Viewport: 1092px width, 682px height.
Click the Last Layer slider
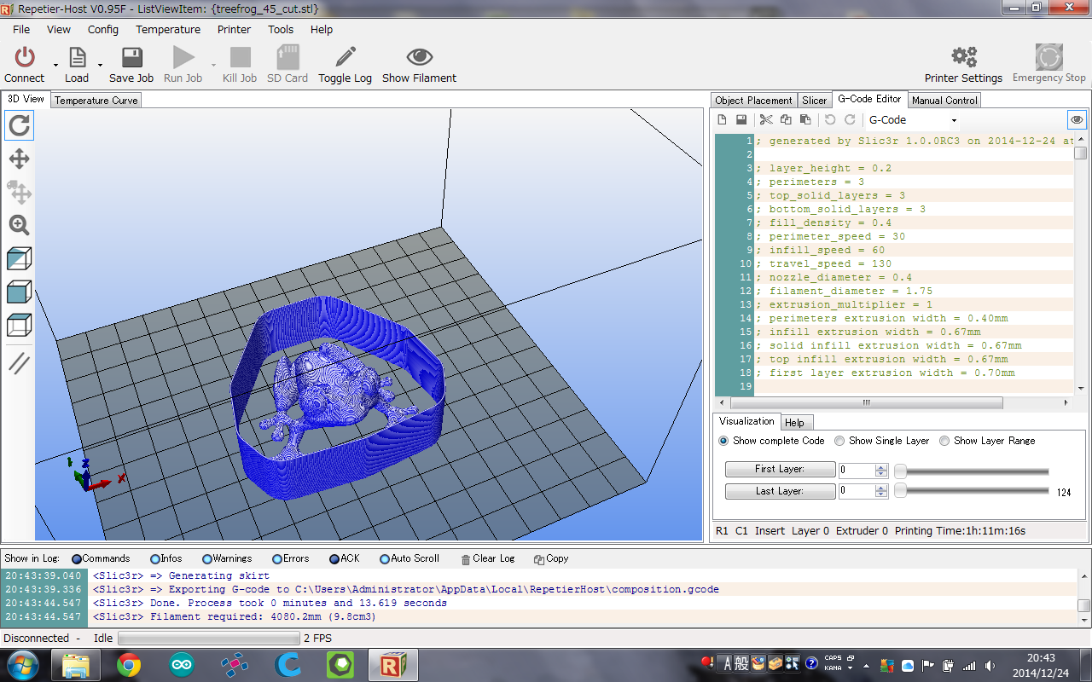[x=973, y=491]
